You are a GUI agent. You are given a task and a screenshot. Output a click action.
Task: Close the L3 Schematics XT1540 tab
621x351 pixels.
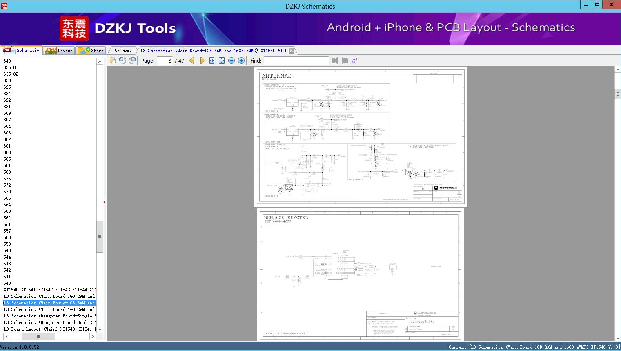pos(292,51)
